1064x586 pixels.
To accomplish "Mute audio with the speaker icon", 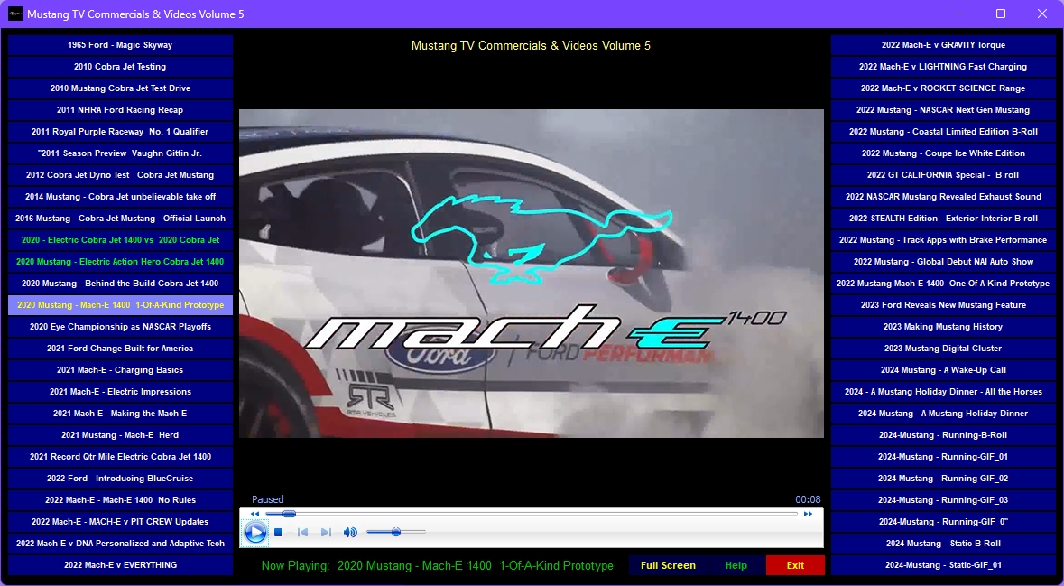I will pos(350,533).
